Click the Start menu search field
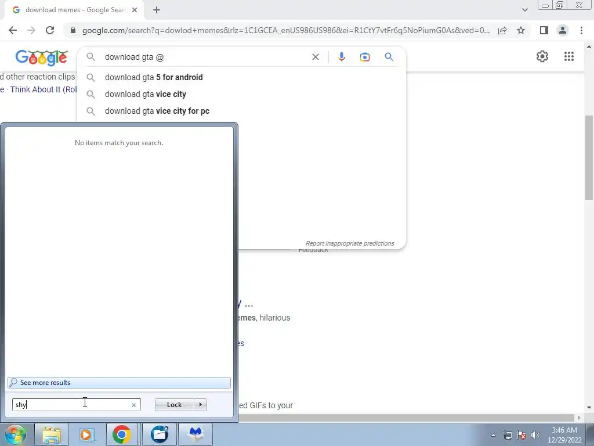Screen dimensions: 594x446 tap(76, 405)
